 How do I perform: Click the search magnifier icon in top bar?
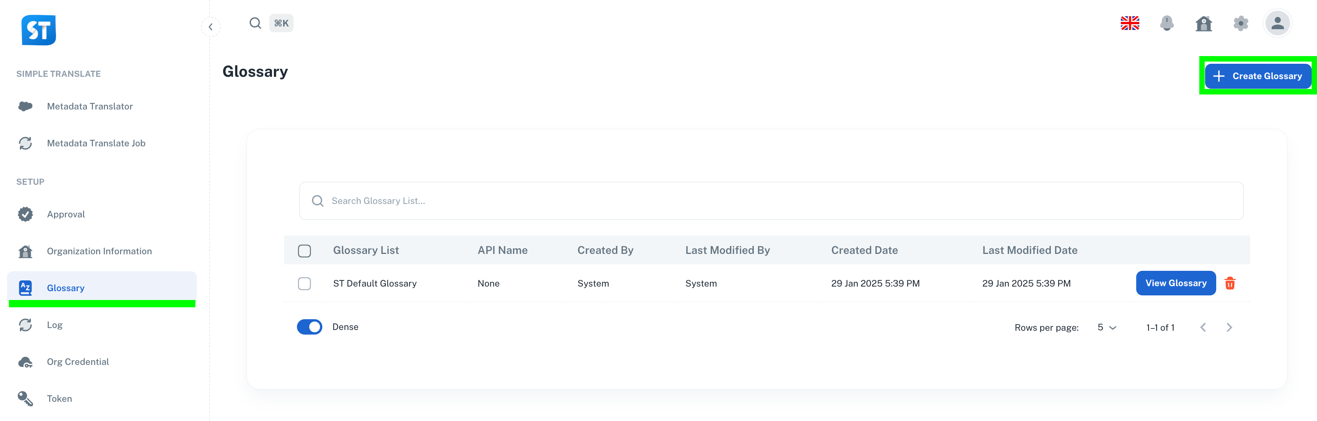(255, 23)
